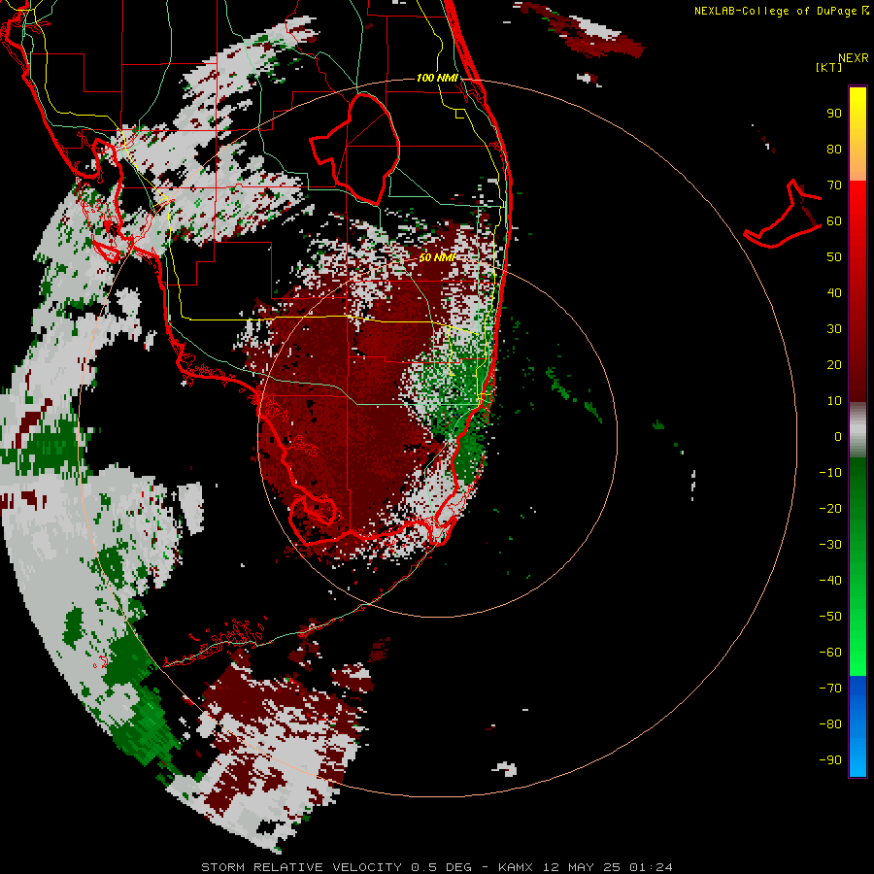This screenshot has width=874, height=874.
Task: Click the KAMX station identifier in caption
Action: point(516,867)
